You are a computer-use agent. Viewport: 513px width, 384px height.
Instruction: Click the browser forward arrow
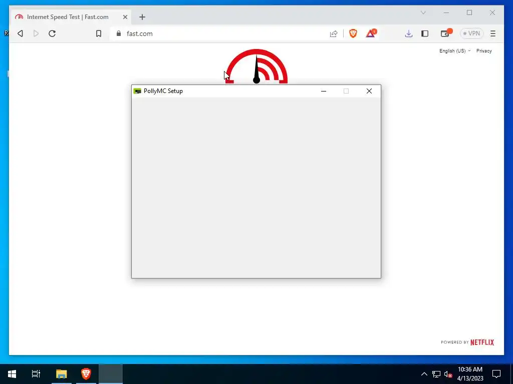pyautogui.click(x=36, y=33)
